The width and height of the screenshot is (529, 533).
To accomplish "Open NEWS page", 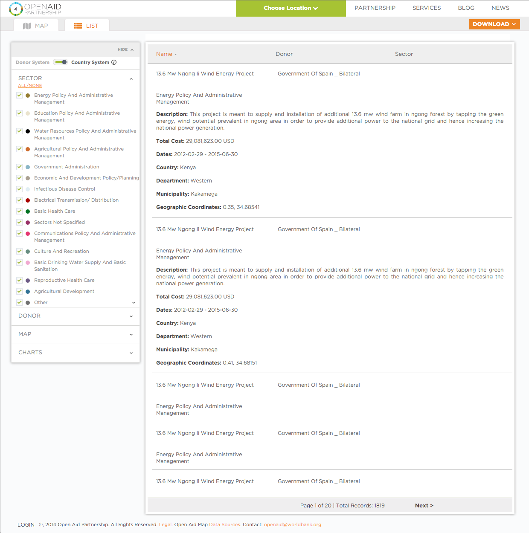I will click(500, 8).
